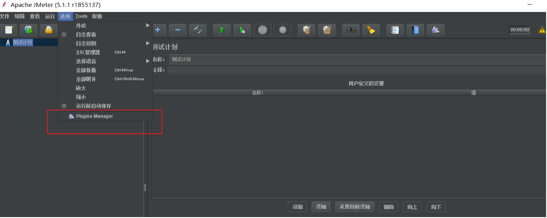Screen dimensions: 547x218
Task: Click the Open file folder icon
Action: 49,30
